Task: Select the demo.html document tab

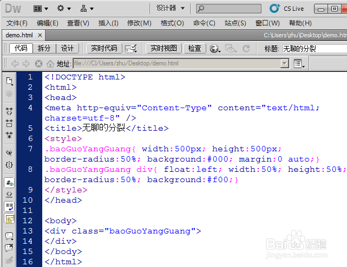Action: [19, 35]
